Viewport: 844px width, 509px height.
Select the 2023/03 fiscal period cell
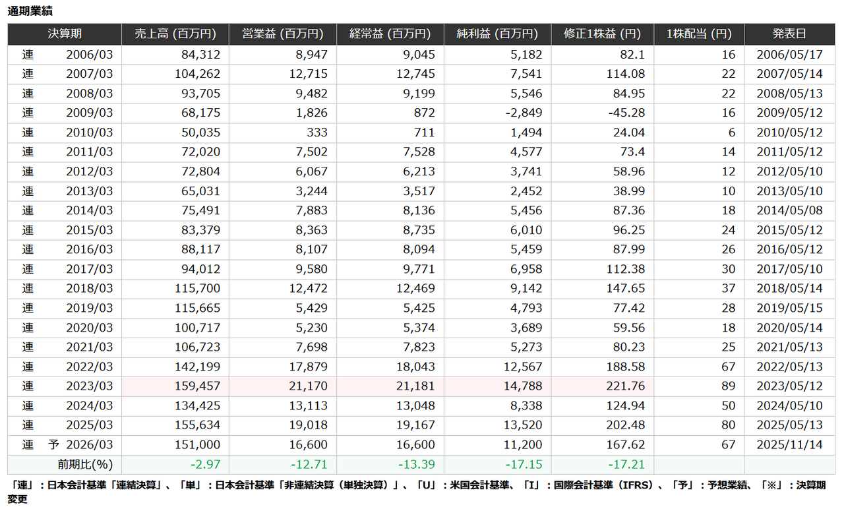89,386
